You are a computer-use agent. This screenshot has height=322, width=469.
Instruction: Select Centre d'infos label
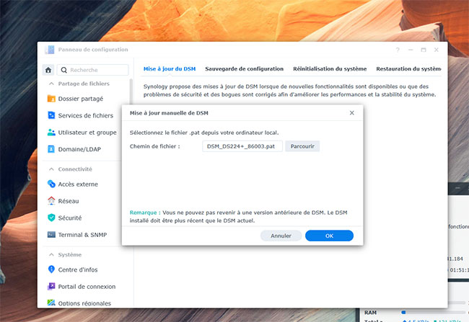click(78, 269)
